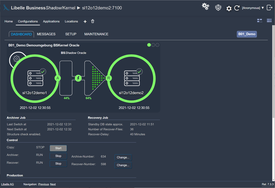Image resolution: width=275 pixels, height=188 pixels.
Task: Click the Recover-Delay value 40 Minutes
Action: pos(137,134)
